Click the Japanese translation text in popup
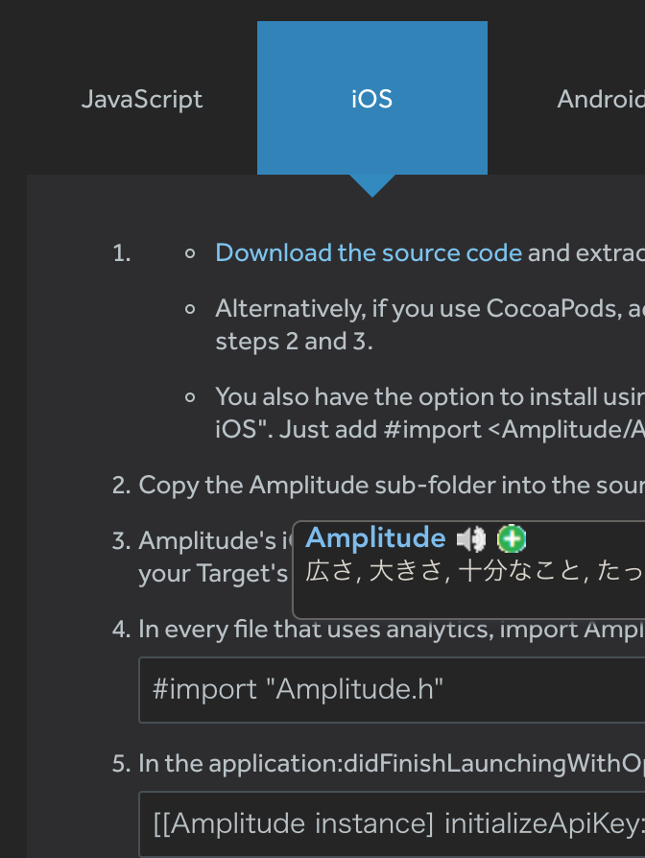The height and width of the screenshot is (858, 645). click(x=474, y=572)
